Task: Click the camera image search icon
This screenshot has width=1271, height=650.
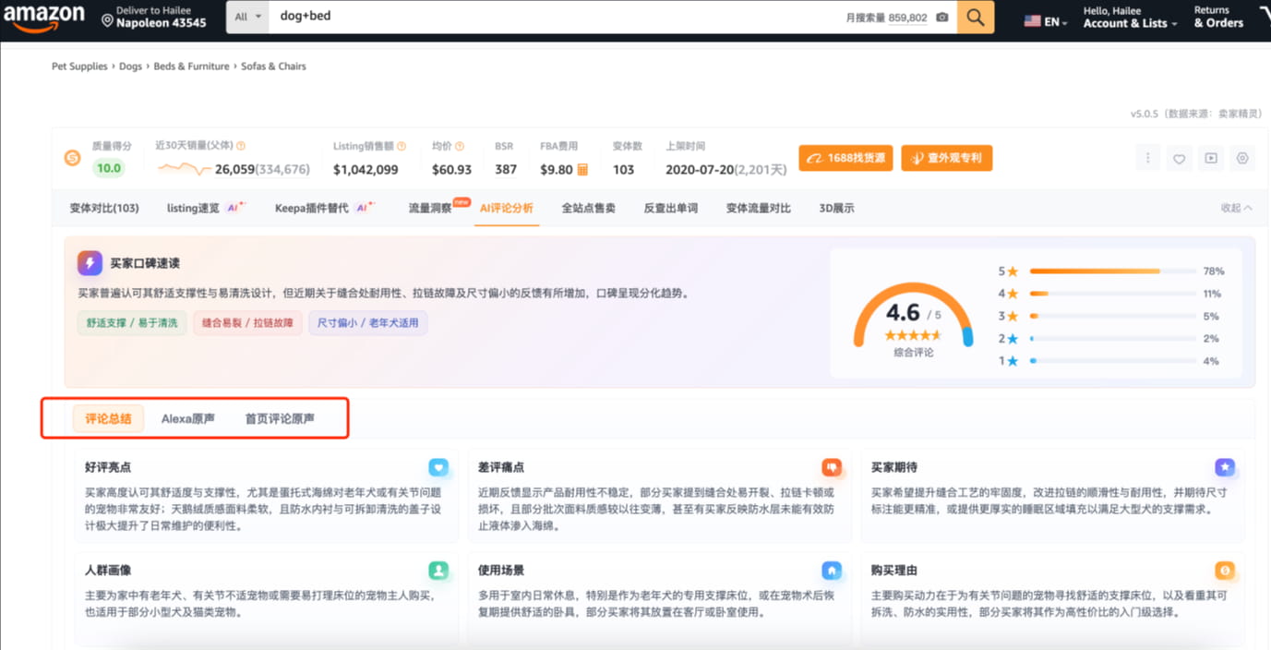Action: pyautogui.click(x=941, y=18)
